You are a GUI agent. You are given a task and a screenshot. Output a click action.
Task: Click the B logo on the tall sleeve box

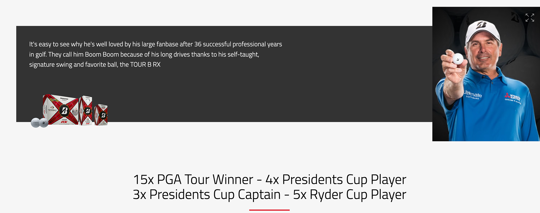pyautogui.click(x=88, y=111)
